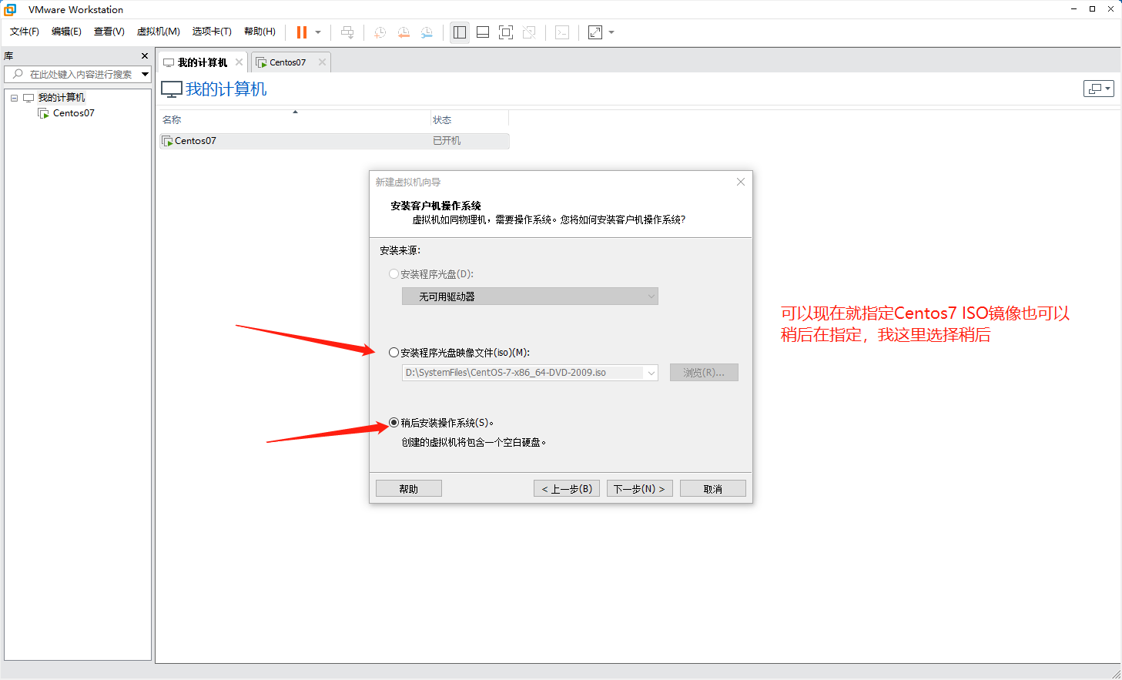
Task: Click the window resize grip icon
Action: pyautogui.click(x=1115, y=673)
